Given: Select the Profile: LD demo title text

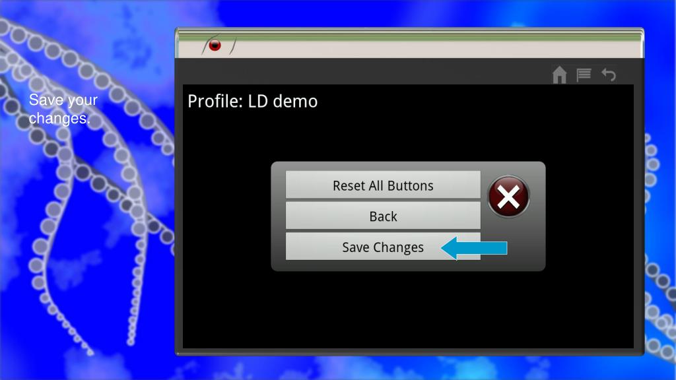Looking at the screenshot, I should click(x=253, y=101).
